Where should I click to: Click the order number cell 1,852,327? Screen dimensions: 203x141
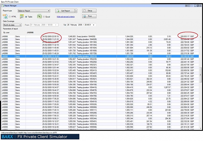[72, 62]
